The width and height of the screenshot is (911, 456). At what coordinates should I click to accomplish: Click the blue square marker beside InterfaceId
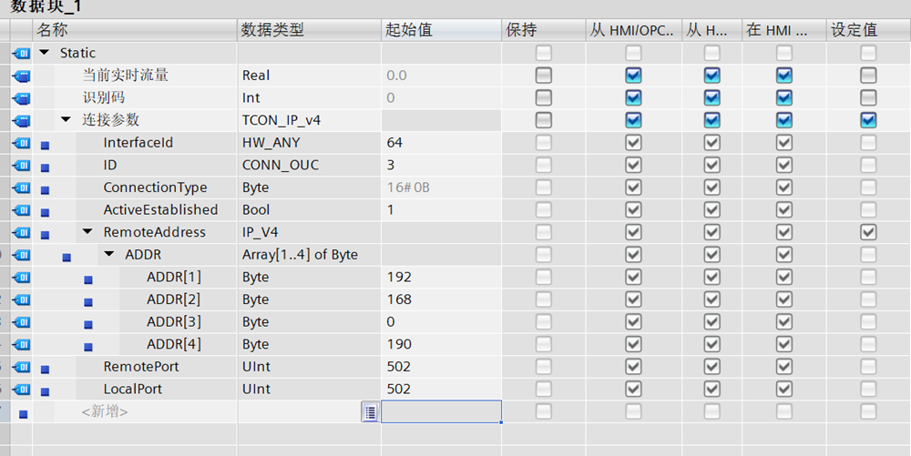(x=45, y=144)
